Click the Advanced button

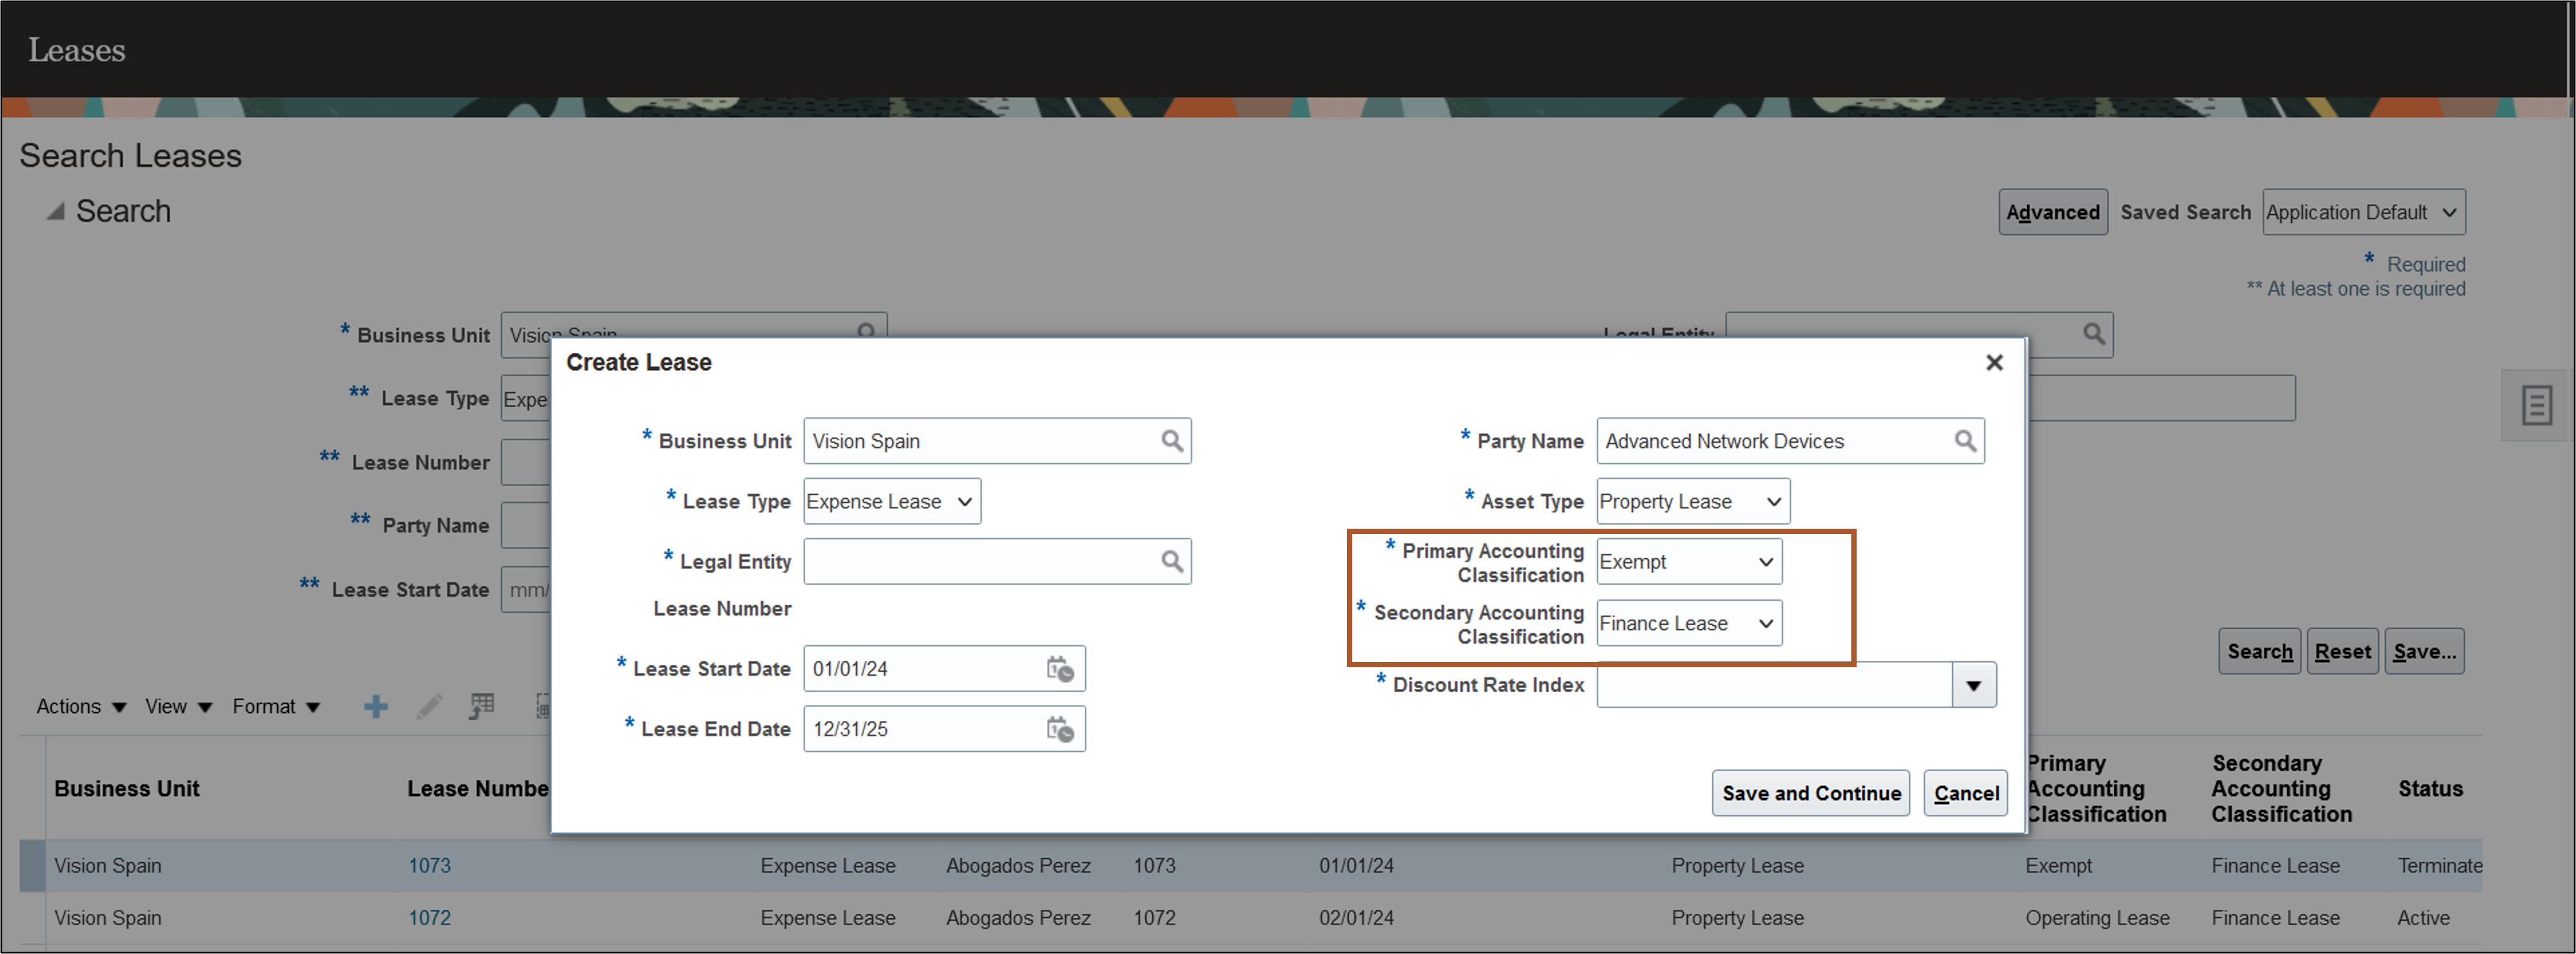point(2052,213)
